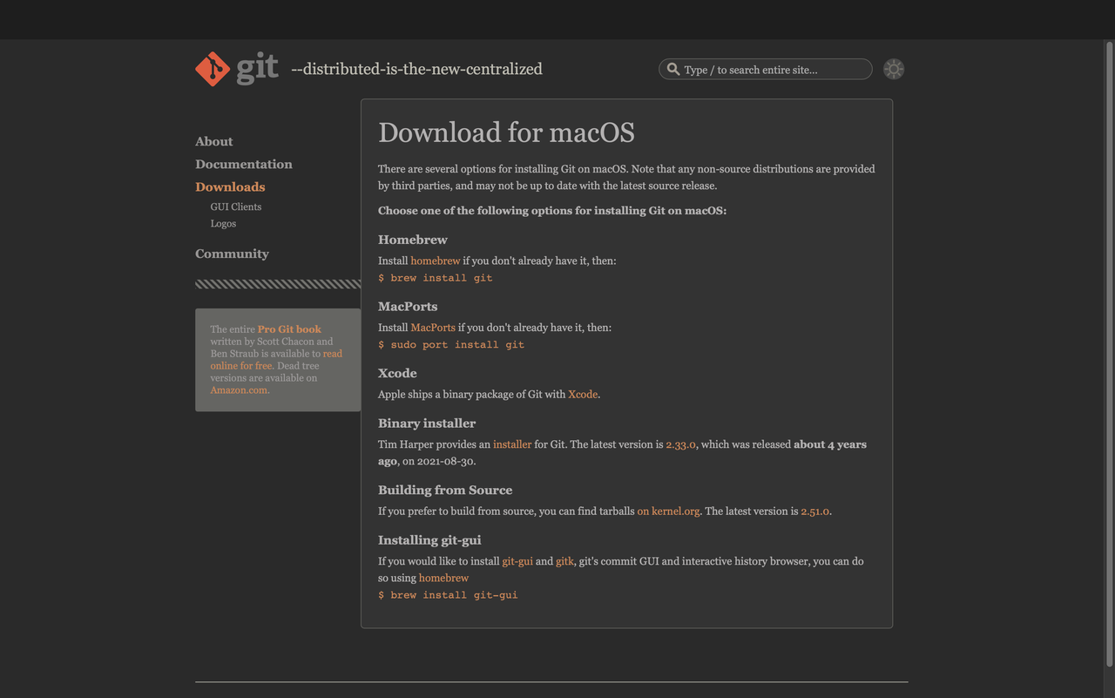Click the 'Download for macOS' heading
The image size is (1115, 698).
pyautogui.click(x=506, y=132)
